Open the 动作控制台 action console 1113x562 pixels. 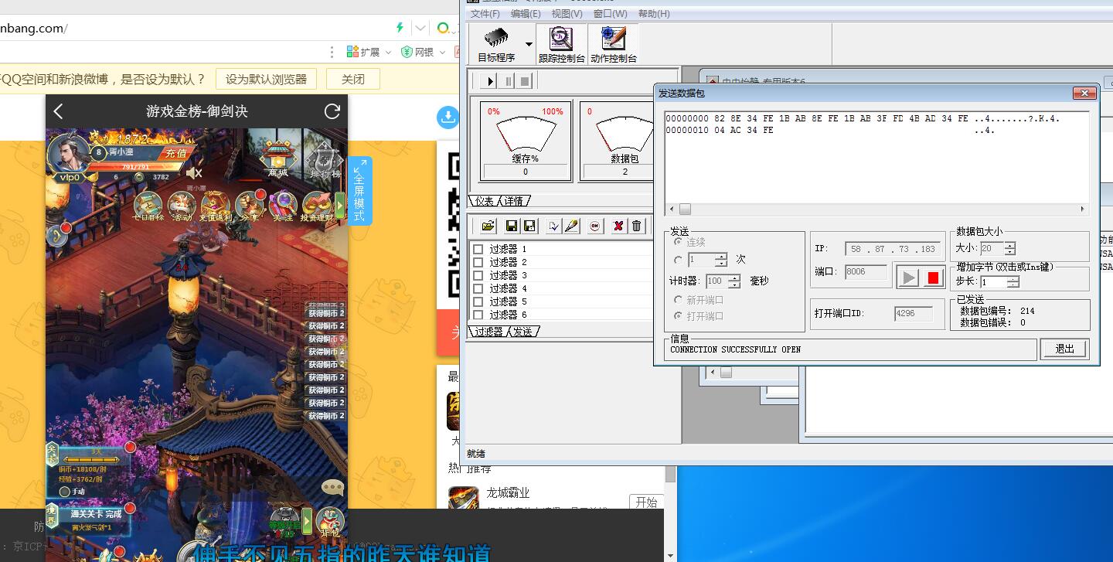(613, 44)
